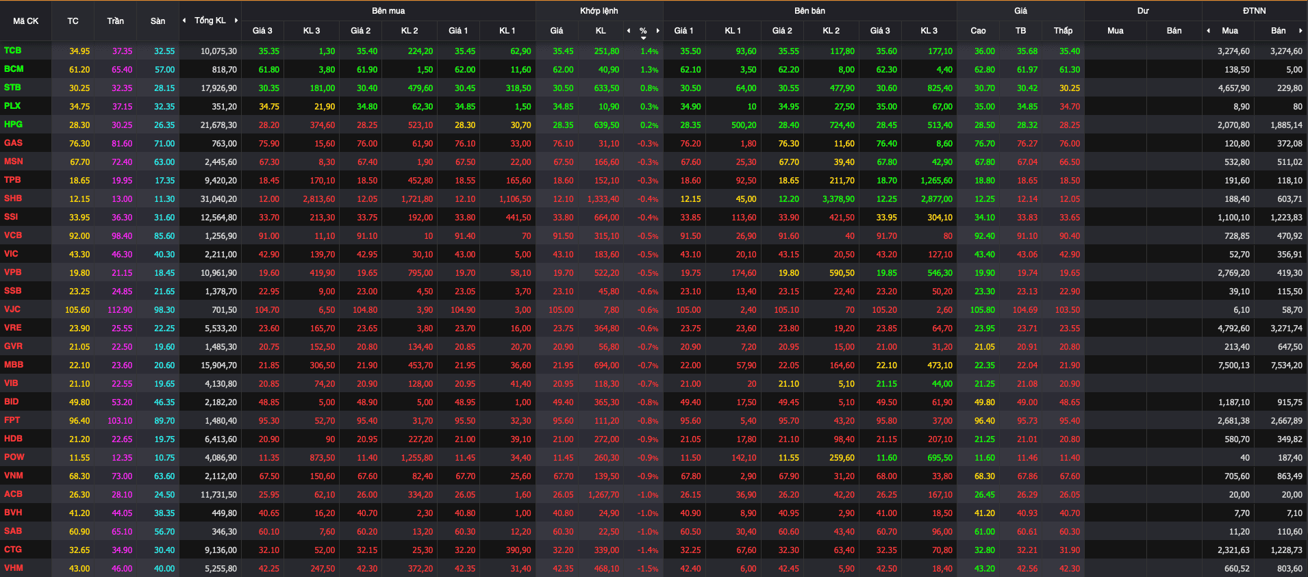Click TCB matched price 35.45
Viewport: 1308px width, 577px height.
click(563, 51)
